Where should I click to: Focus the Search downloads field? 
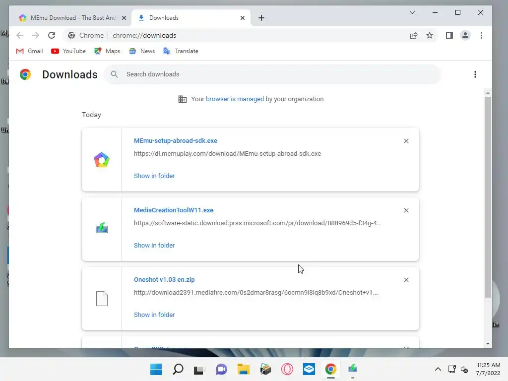pos(272,74)
